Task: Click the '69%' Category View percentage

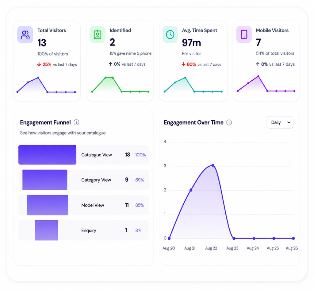Action: coord(140,180)
